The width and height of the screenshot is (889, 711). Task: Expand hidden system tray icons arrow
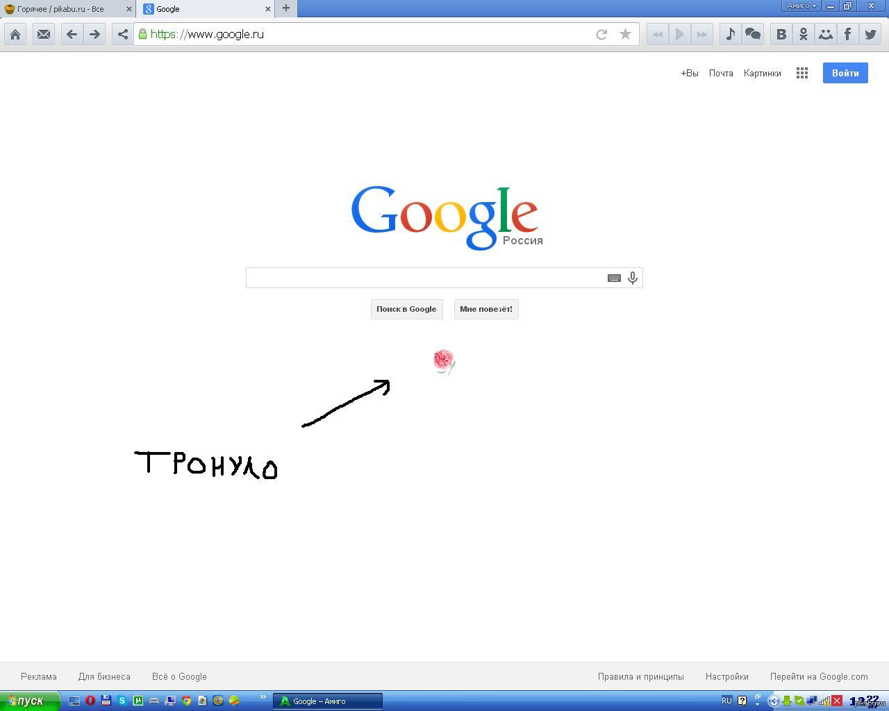(x=773, y=701)
